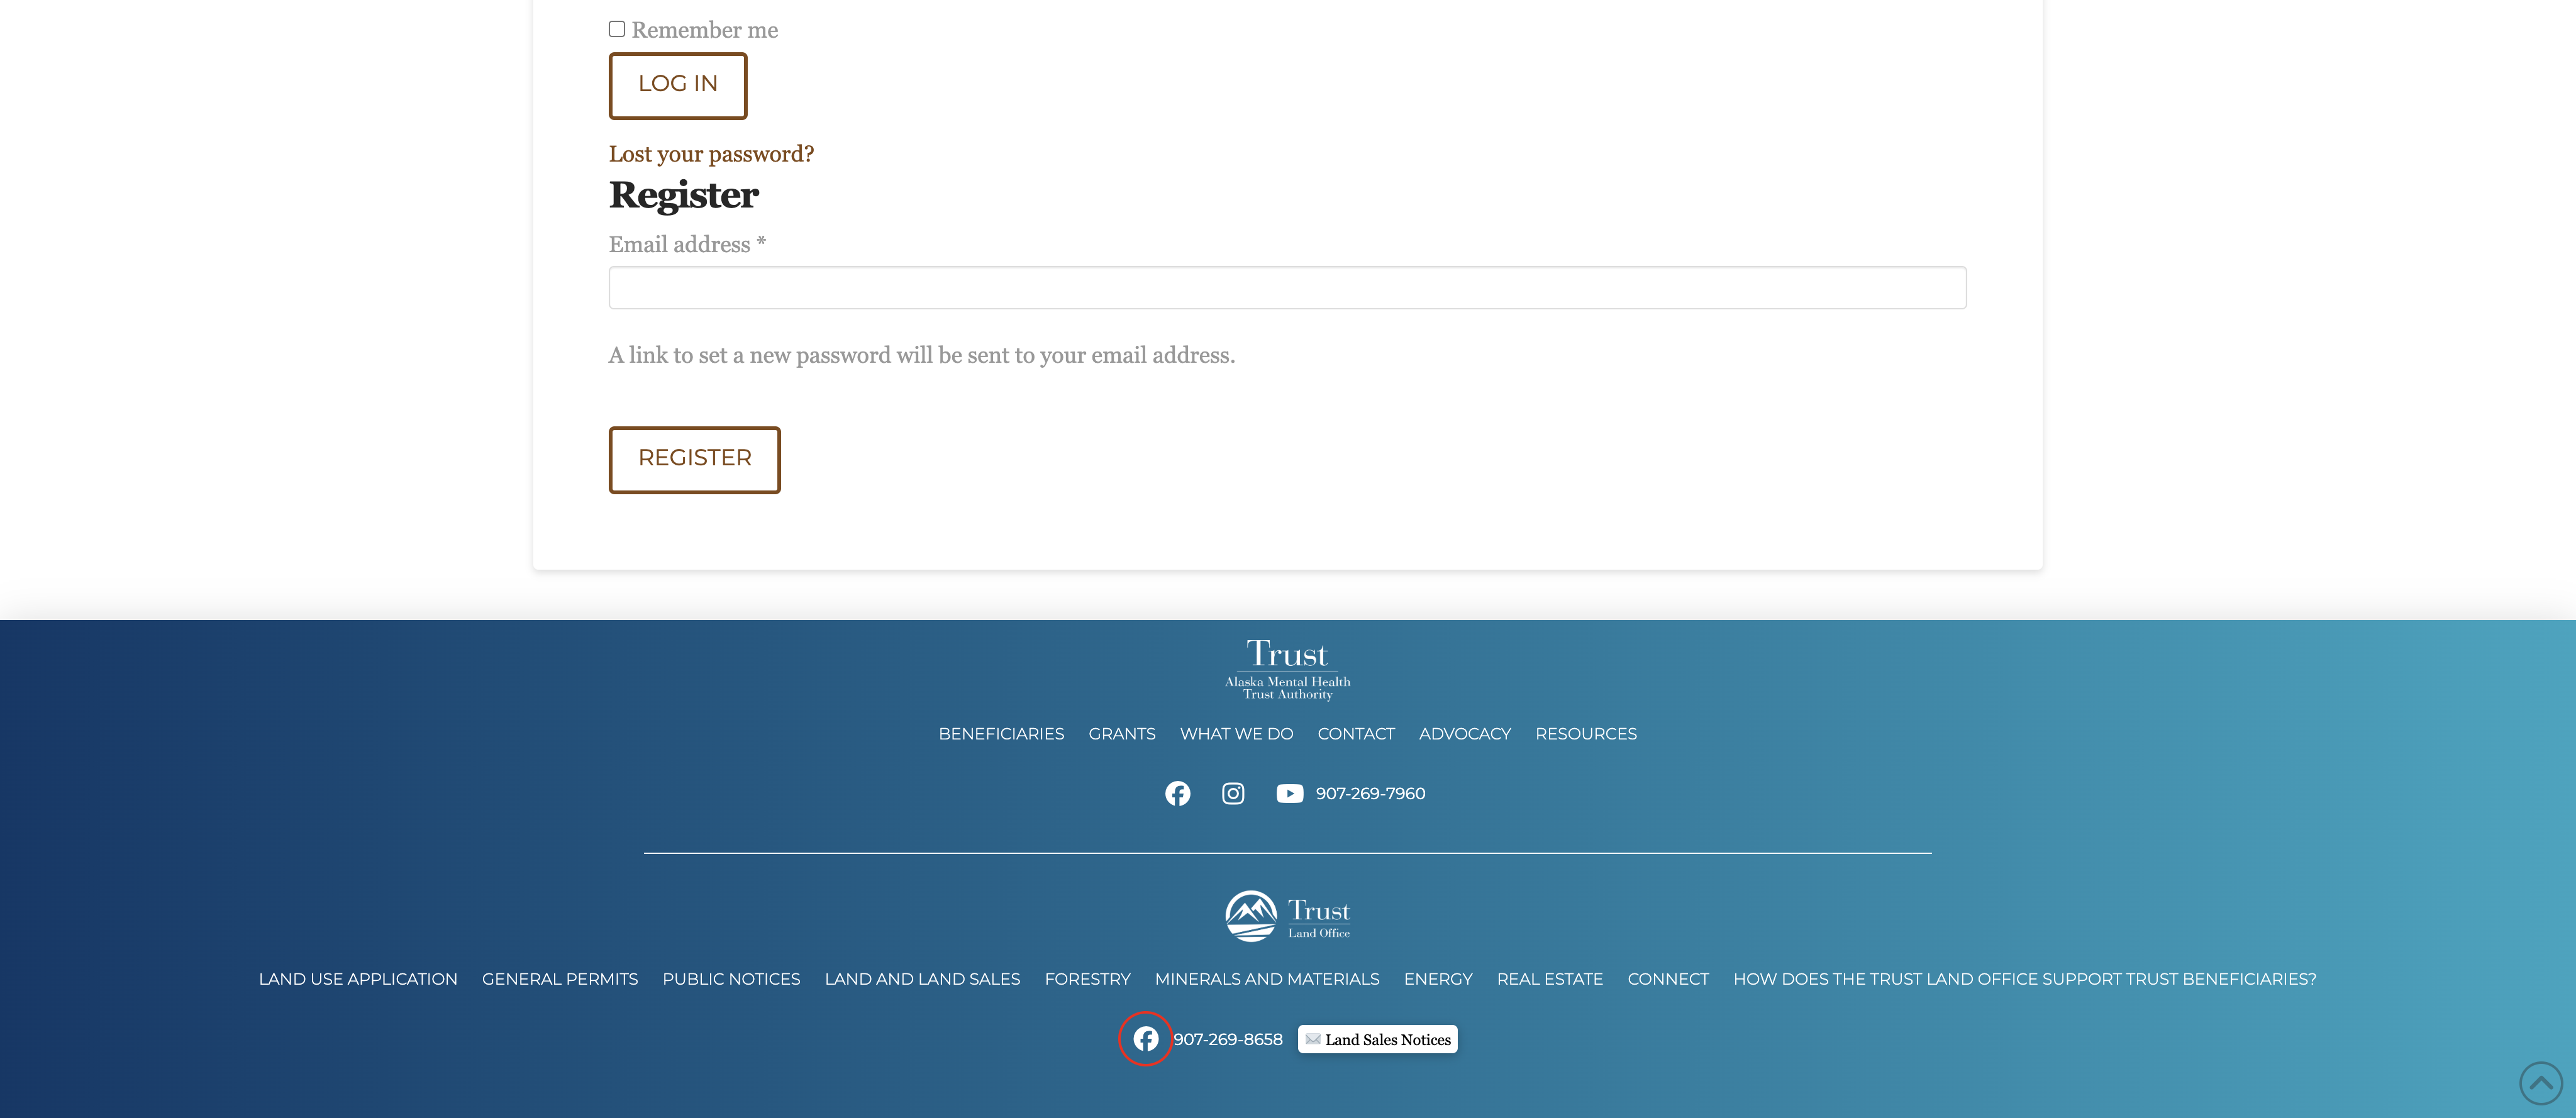Go to LAND USE APPLICATION link
This screenshot has height=1118, width=2576.
(358, 979)
